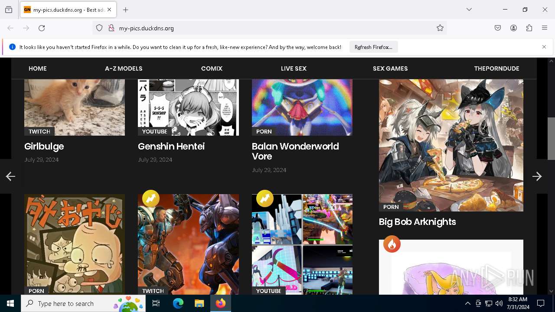Click the TWITCH tag on the Girlbulge kitten thumbnail
This screenshot has width=555, height=312.
(x=39, y=131)
